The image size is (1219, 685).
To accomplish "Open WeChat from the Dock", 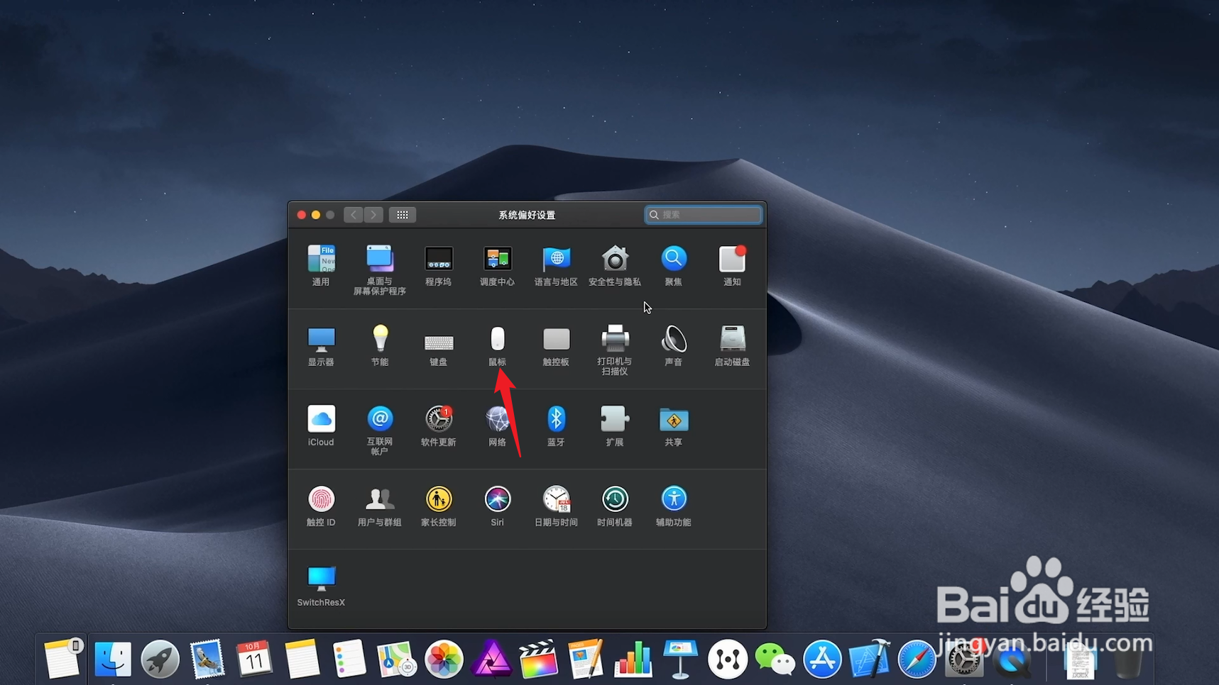I will [775, 659].
